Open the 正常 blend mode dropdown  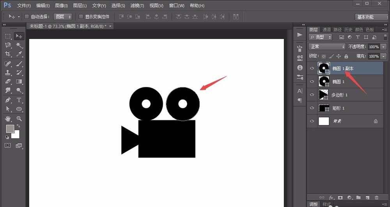point(327,46)
